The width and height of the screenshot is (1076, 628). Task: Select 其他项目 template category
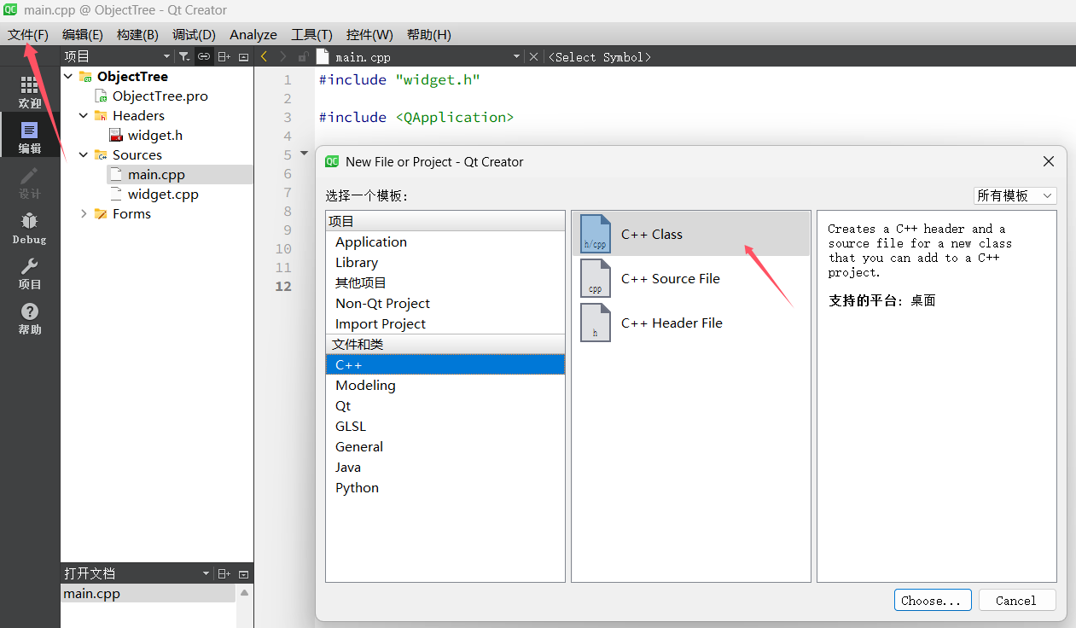click(x=445, y=282)
